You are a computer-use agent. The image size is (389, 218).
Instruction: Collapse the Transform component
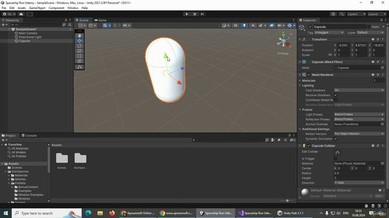[300, 39]
